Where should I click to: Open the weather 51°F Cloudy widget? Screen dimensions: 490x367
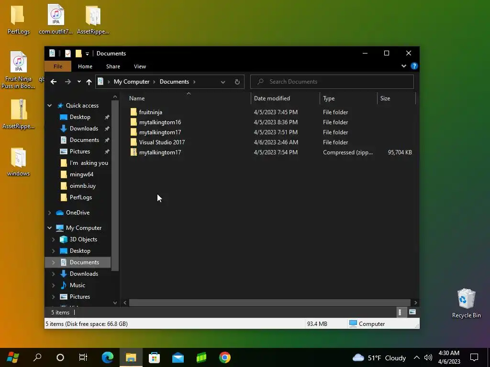tap(379, 357)
